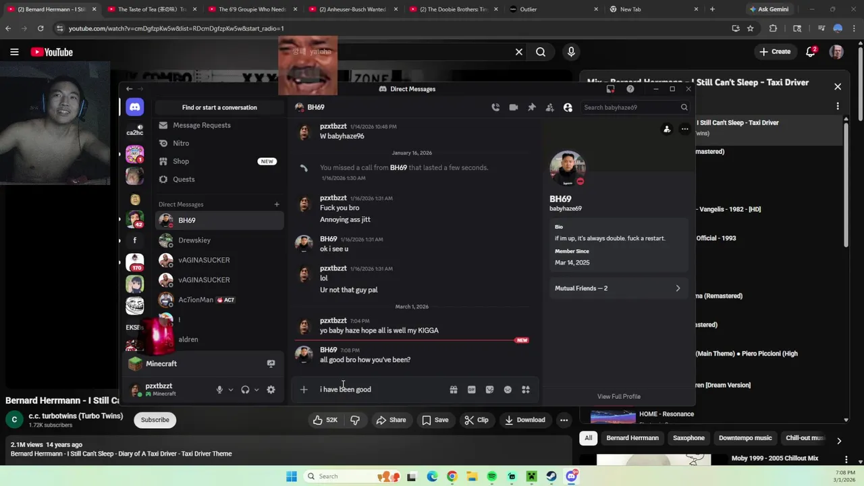Select the Bernard Herrmann filter chip

pyautogui.click(x=632, y=438)
